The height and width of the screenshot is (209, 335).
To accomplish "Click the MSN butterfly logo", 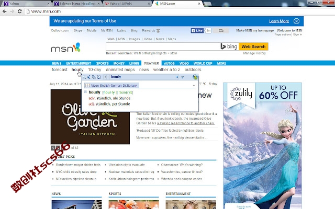I will pos(65,48).
